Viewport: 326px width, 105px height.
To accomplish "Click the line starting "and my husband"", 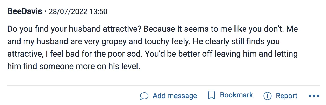I will coord(143,42).
